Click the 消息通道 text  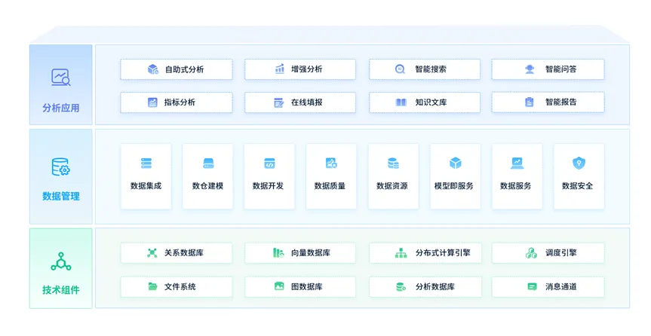[x=561, y=286]
